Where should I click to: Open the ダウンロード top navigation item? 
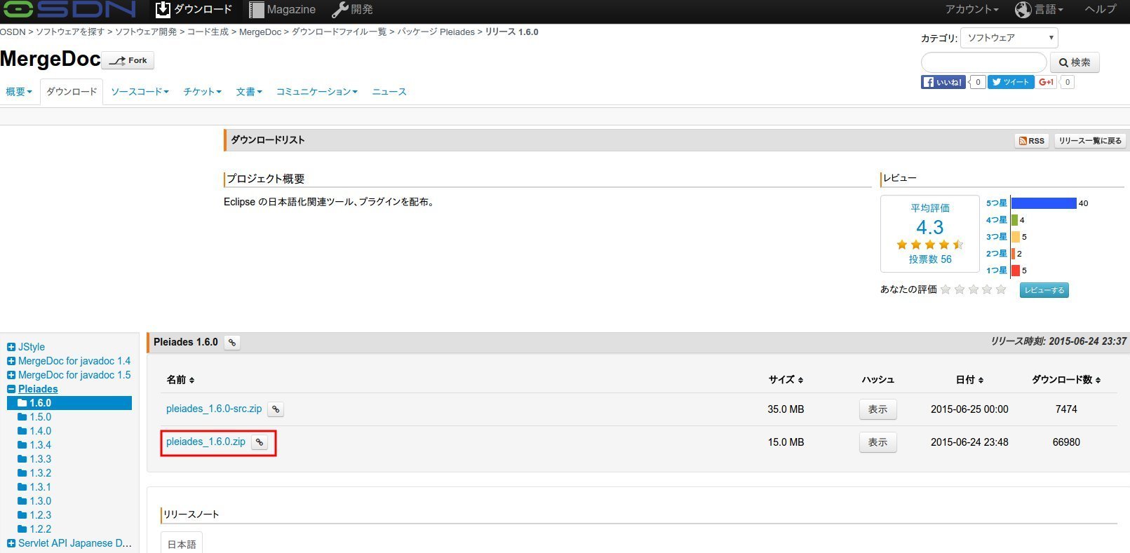point(194,10)
